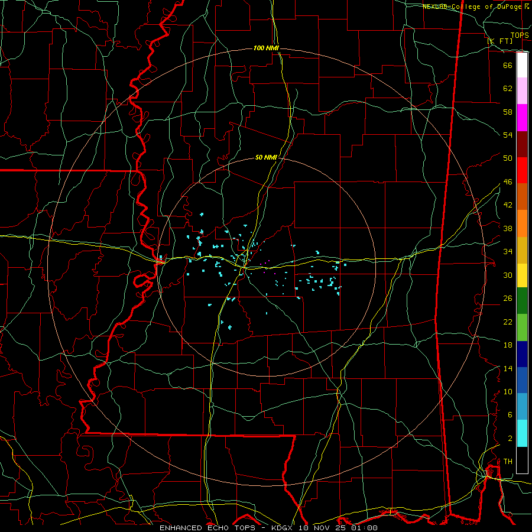Click the gold legend block near 34
The image size is (532, 532).
tap(522, 251)
